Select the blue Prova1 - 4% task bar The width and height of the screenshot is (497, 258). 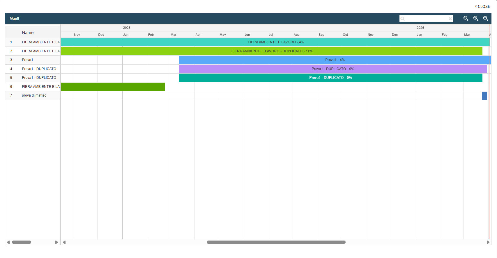[335, 60]
